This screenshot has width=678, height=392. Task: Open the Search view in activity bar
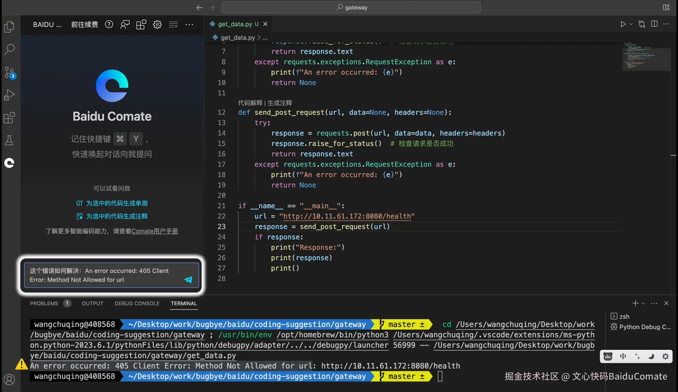[x=9, y=49]
